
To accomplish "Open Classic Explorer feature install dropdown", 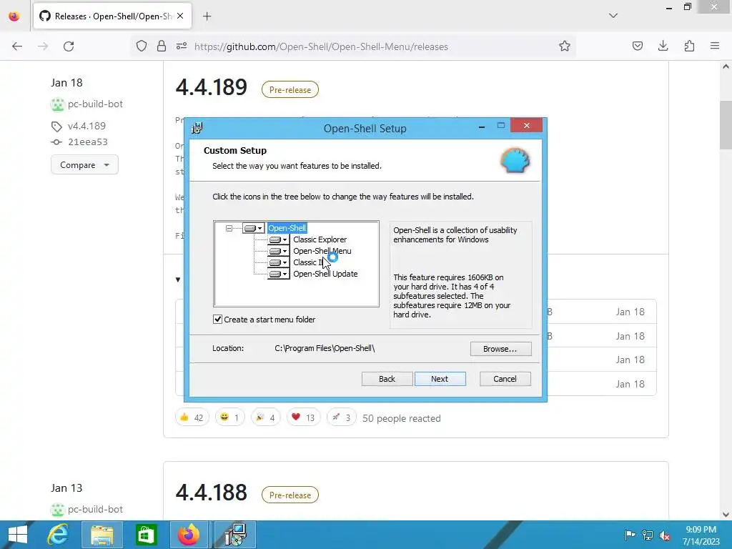I will (278, 239).
